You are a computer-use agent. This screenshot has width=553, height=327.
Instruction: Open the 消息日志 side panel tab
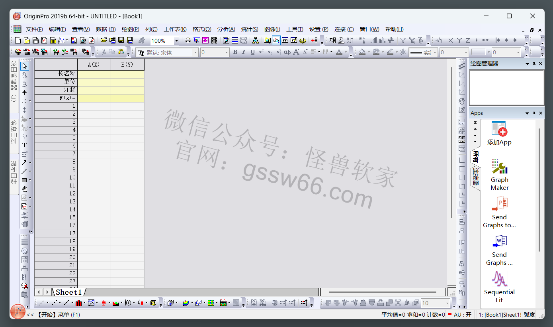[x=14, y=132]
